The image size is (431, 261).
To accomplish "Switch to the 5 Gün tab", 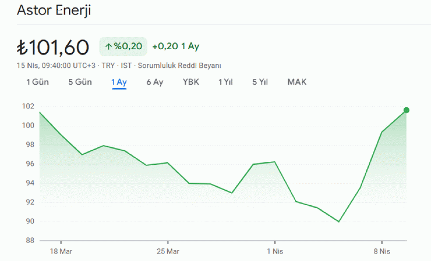I will 80,82.
